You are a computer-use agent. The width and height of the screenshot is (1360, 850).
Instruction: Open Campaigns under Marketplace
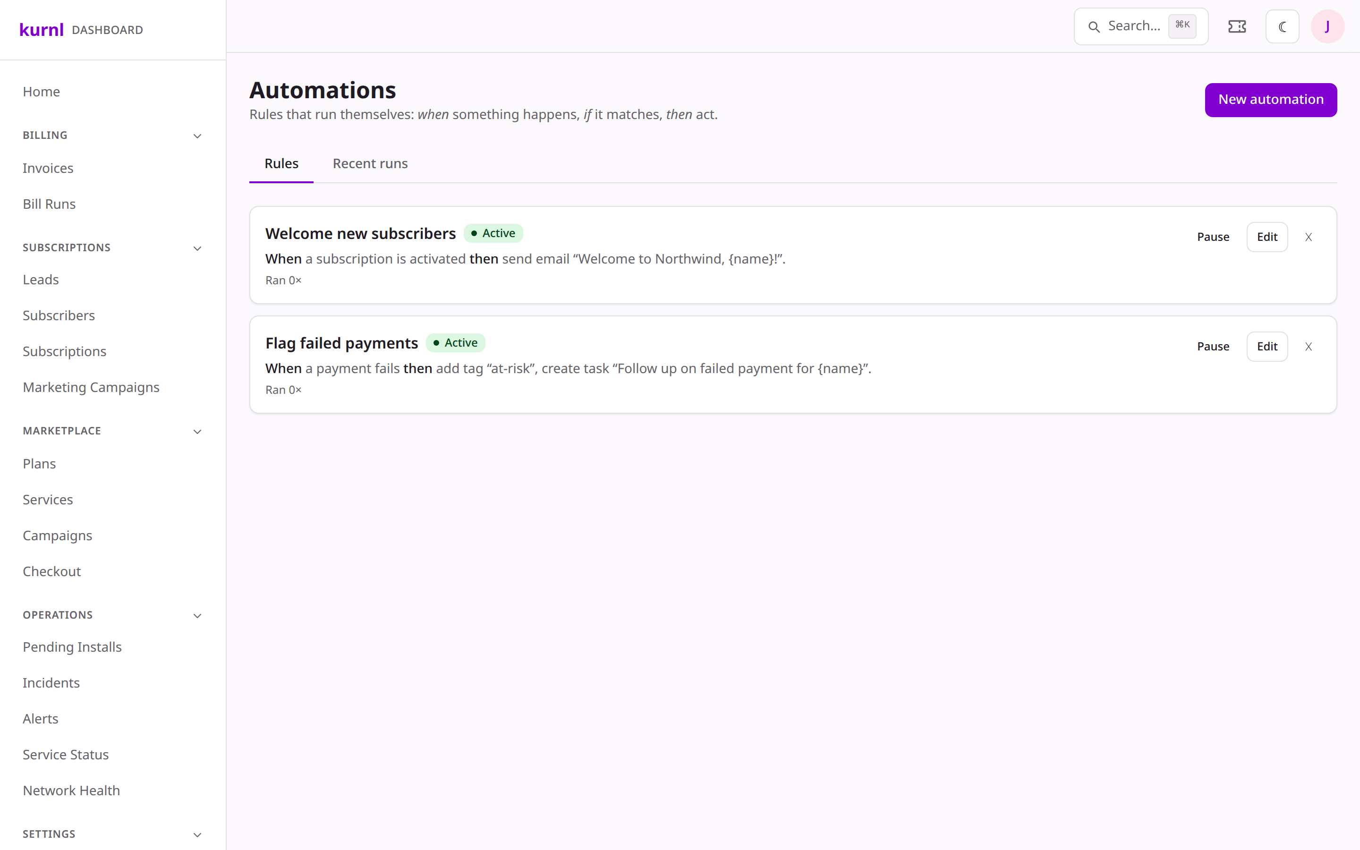point(57,536)
